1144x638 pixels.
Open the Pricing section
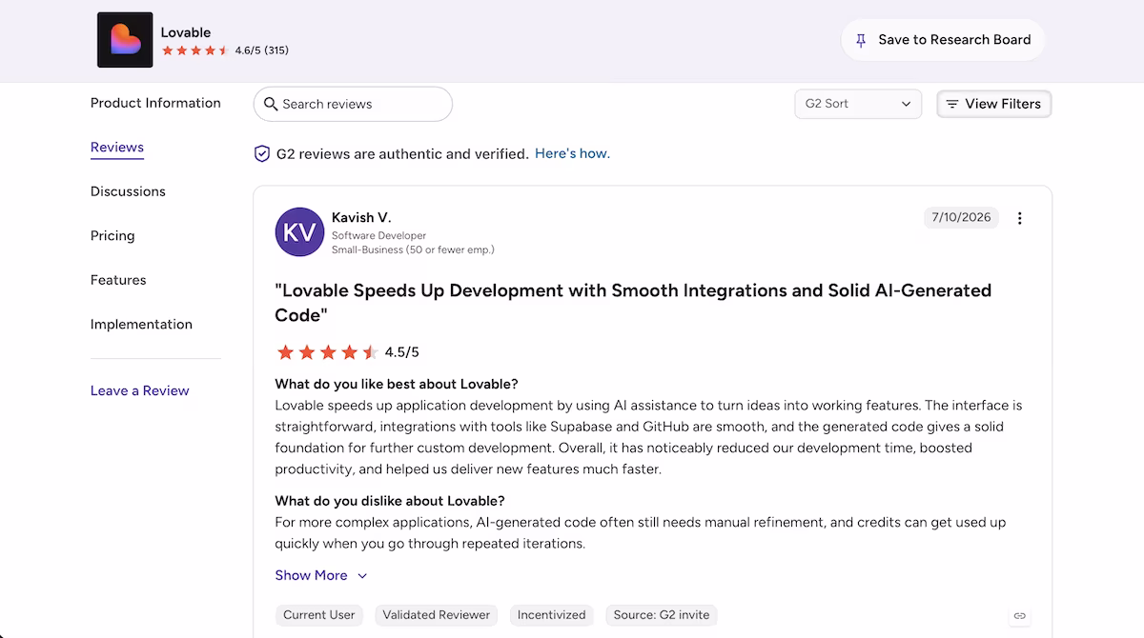point(112,236)
